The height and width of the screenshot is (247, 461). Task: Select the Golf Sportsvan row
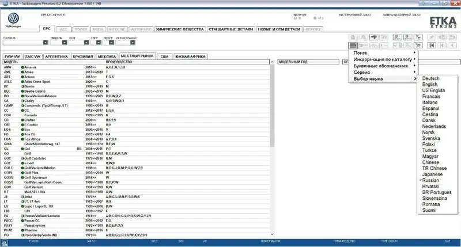(136, 177)
